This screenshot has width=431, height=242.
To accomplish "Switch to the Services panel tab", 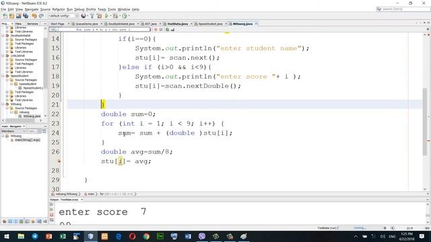I will (x=32, y=24).
